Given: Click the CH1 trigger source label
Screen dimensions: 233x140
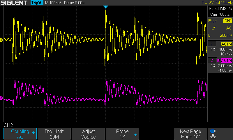Looking at the screenshot, I should coord(227,21).
